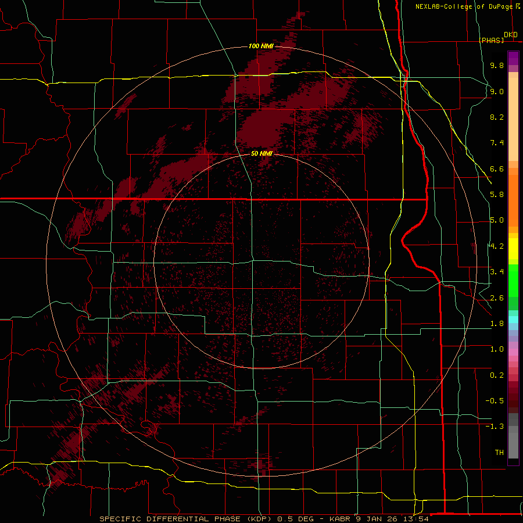Click the [PHAS] units label
The width and height of the screenshot is (523, 523).
click(491, 40)
